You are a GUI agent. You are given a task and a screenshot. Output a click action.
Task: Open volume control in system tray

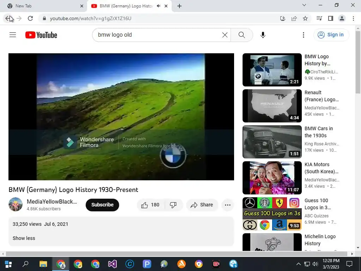click(315, 264)
